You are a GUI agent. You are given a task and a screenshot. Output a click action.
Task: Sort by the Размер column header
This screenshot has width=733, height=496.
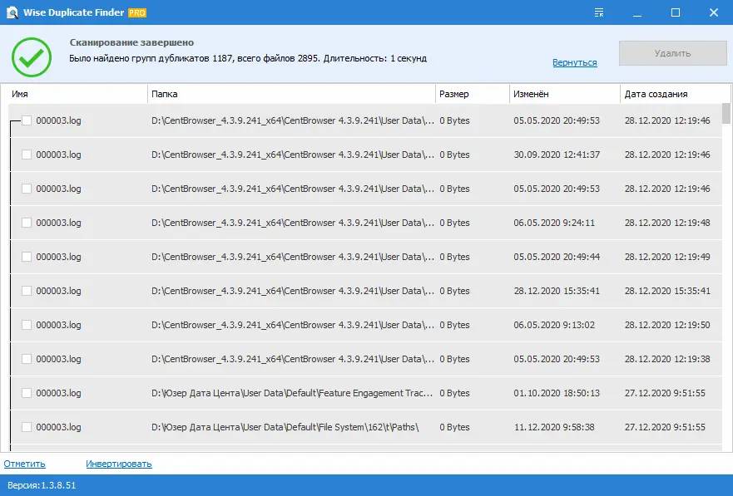tap(471, 94)
